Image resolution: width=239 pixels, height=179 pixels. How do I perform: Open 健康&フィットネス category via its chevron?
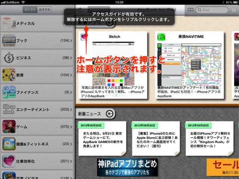(71, 144)
